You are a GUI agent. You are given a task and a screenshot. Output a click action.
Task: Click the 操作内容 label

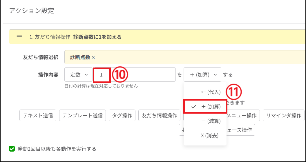[48, 75]
